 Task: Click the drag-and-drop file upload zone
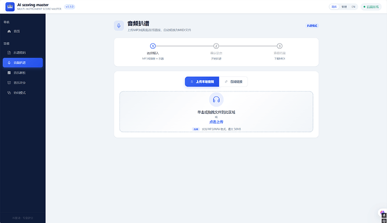216,112
